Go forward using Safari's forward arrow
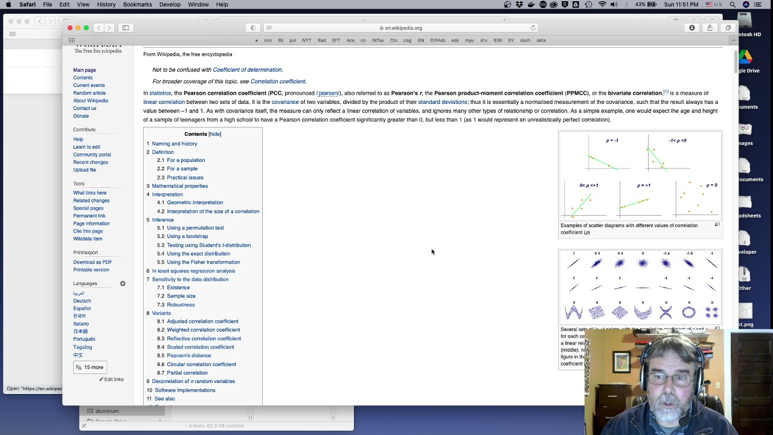 [109, 28]
